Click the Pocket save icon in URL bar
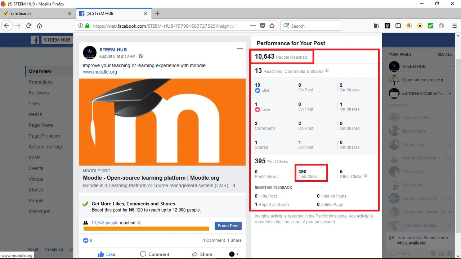 [x=263, y=26]
